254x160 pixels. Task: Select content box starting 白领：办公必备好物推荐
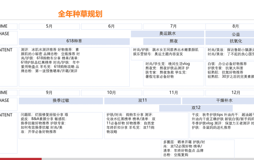[x=229, y=74]
